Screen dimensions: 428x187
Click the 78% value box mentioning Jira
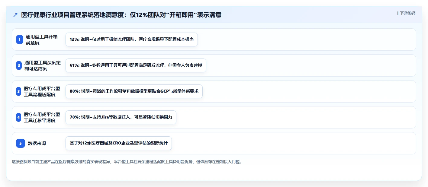[121, 117]
